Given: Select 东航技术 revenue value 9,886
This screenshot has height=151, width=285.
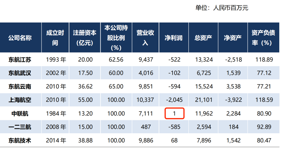Looking at the screenshot, I should [x=145, y=140].
